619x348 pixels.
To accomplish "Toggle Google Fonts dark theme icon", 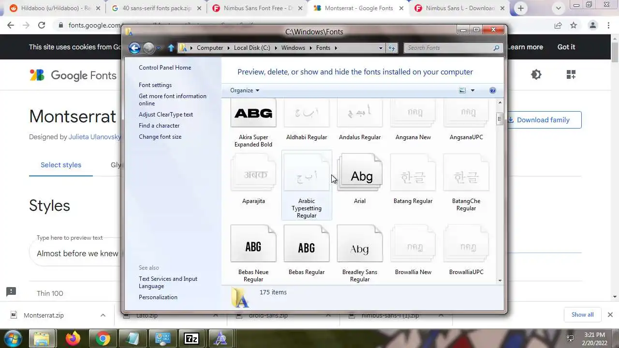I will tap(536, 74).
